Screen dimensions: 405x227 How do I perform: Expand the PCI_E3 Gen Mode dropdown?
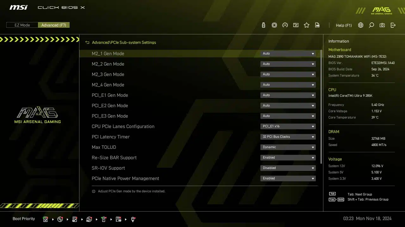[x=288, y=116]
